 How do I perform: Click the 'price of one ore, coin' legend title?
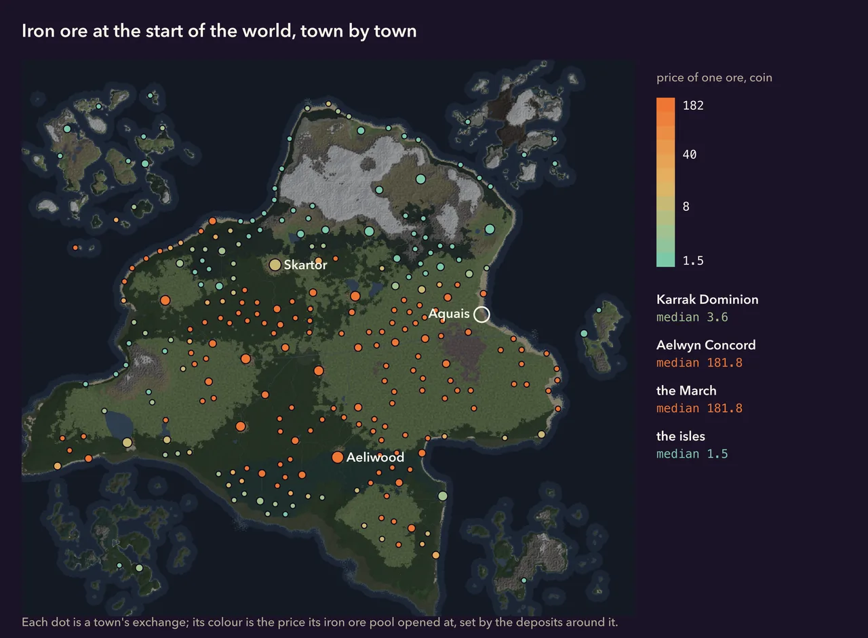(714, 77)
